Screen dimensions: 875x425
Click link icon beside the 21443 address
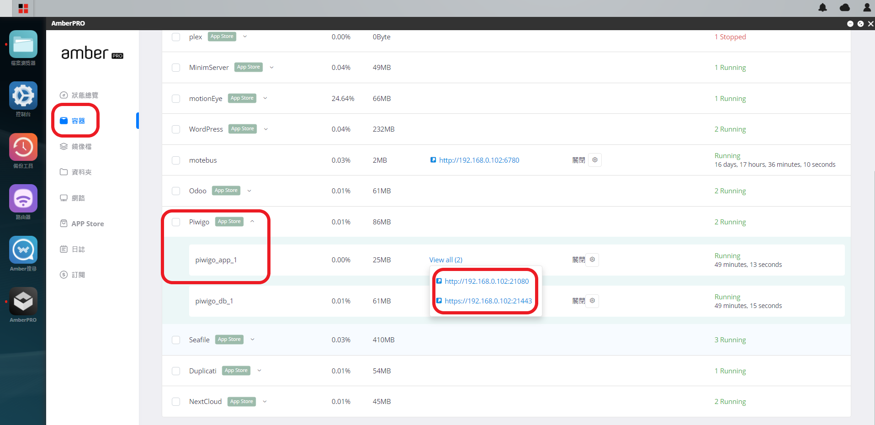[x=439, y=301]
